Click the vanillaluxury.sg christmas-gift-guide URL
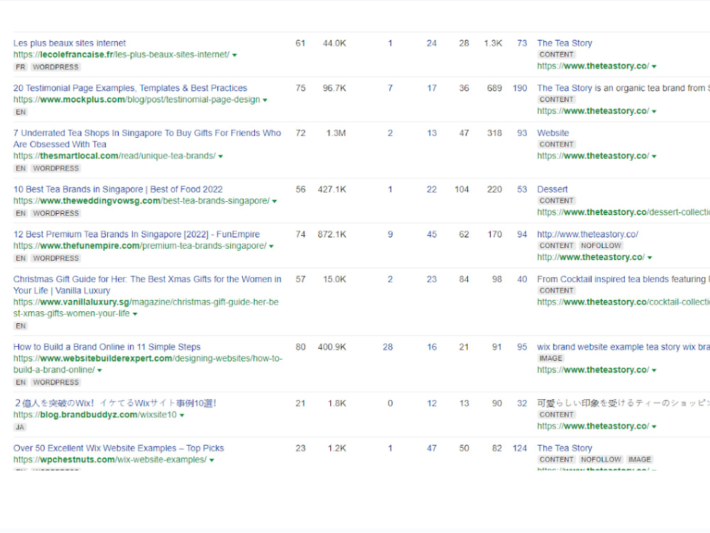This screenshot has height=533, width=710. 146,308
